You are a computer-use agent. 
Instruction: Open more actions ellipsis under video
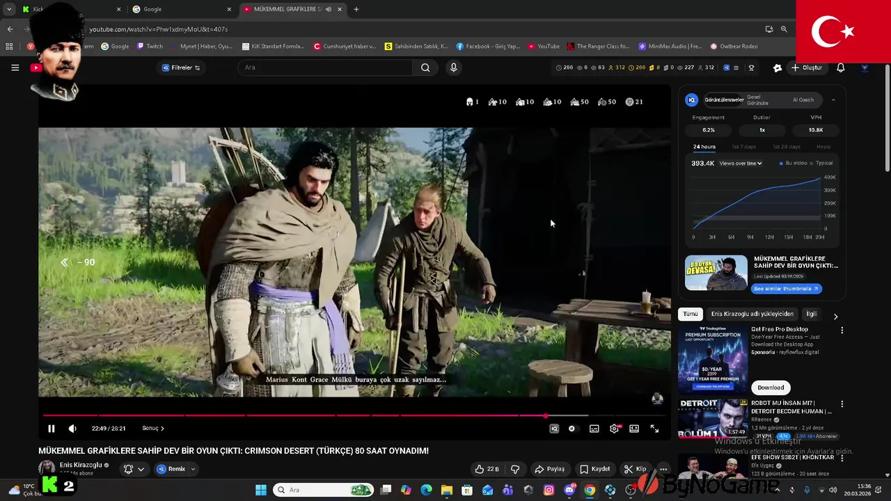click(663, 469)
